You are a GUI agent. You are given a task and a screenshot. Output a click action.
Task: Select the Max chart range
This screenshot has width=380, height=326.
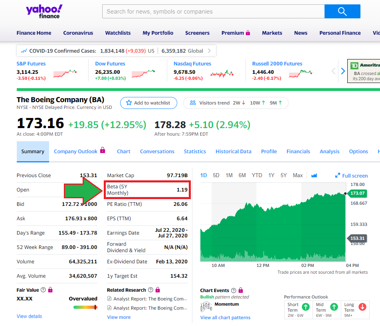[298, 175]
